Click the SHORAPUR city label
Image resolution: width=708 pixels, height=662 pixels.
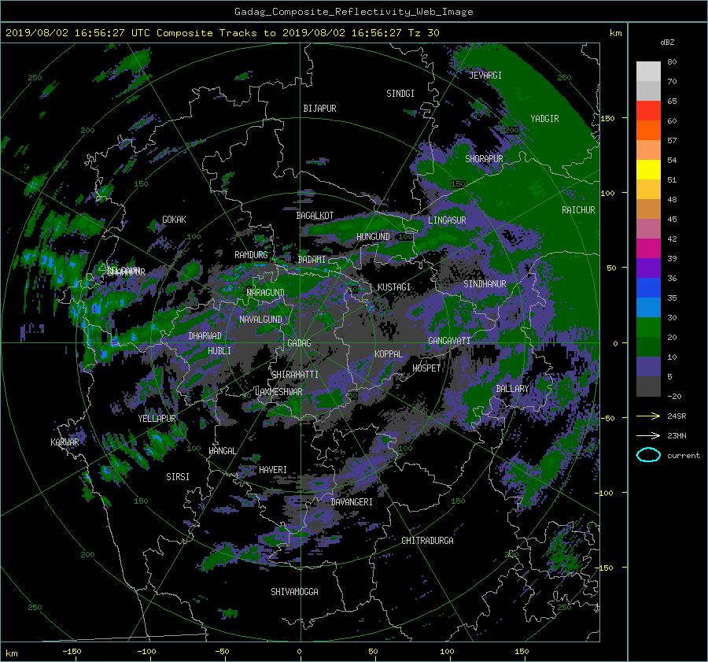(x=484, y=159)
